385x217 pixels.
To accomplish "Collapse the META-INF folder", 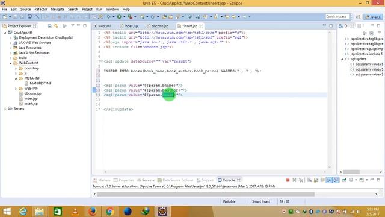I will (16, 78).
